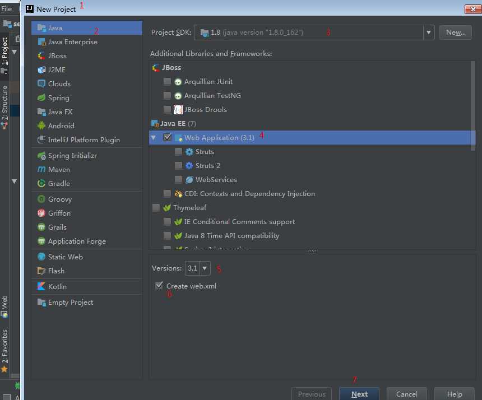Enable Arquillian JUnit checkbox
Viewport: 482px width, 400px height.
[x=167, y=81]
